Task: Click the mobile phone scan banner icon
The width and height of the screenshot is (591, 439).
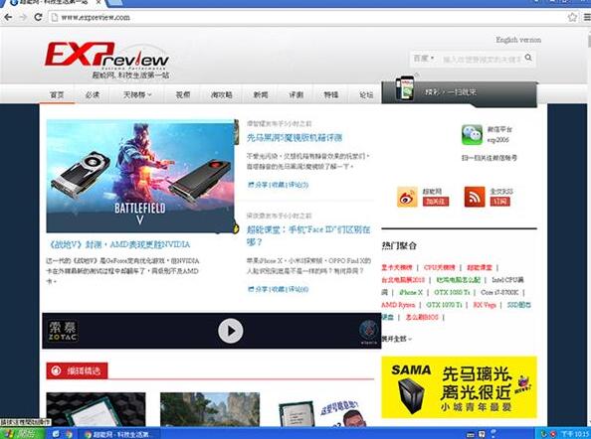Action: pos(405,88)
